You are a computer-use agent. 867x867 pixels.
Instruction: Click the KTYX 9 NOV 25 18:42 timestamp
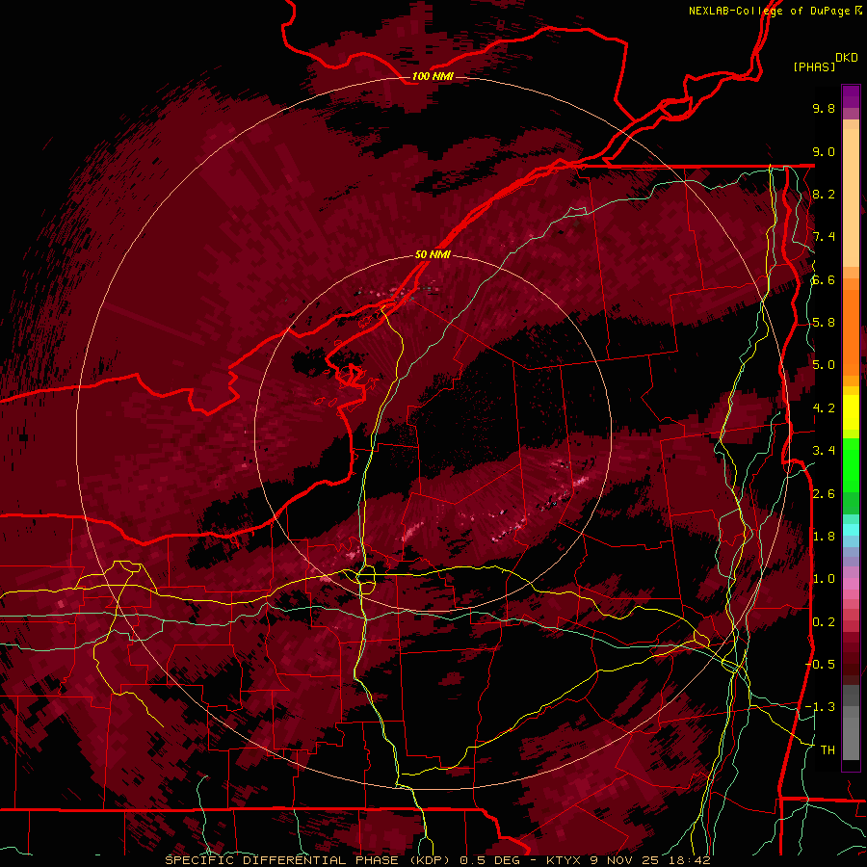pyautogui.click(x=627, y=860)
